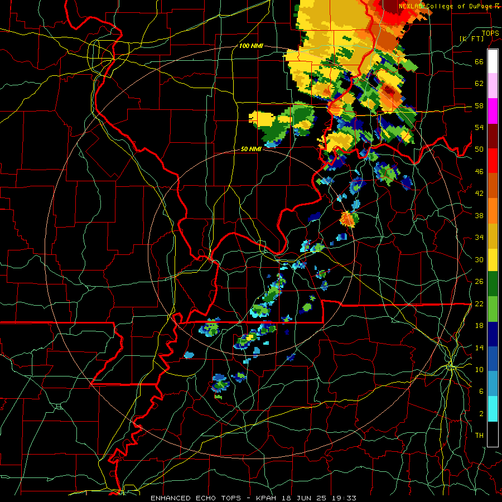
Task: Click the "38" scale value
Action: pos(479,215)
